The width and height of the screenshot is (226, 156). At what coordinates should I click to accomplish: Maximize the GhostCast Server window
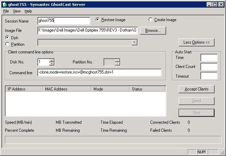tap(215, 5)
